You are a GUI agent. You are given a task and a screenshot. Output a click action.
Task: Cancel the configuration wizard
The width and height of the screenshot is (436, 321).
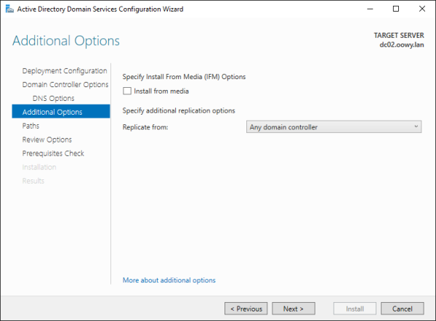coord(402,309)
